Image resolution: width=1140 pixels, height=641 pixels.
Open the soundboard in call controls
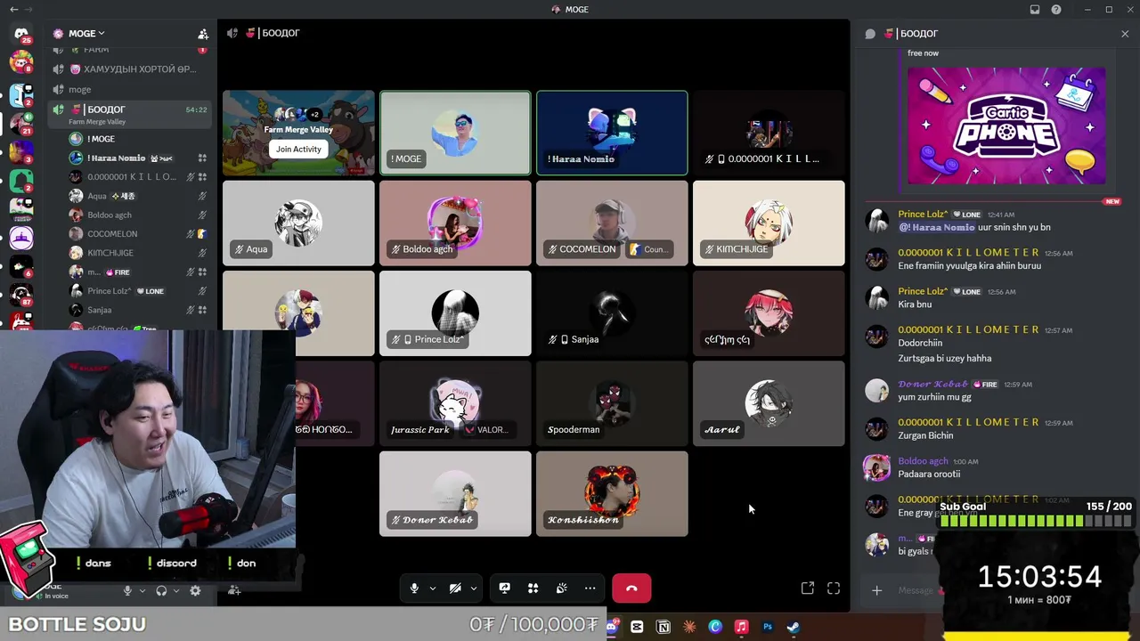point(561,588)
